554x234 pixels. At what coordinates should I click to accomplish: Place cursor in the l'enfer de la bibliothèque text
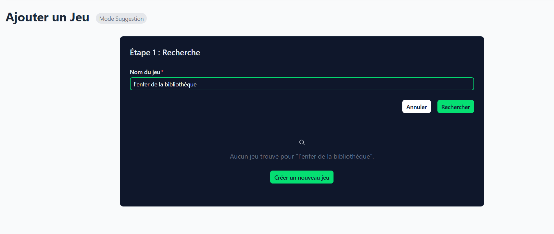(165, 84)
